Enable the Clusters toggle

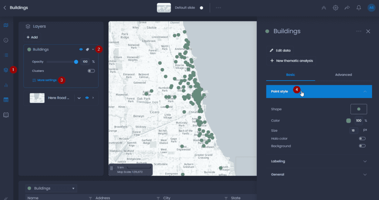tap(91, 71)
